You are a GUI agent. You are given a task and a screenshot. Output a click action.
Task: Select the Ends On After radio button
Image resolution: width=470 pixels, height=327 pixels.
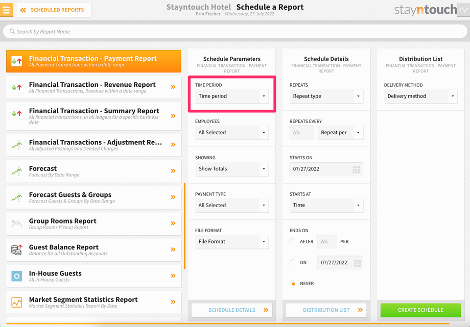[293, 242]
